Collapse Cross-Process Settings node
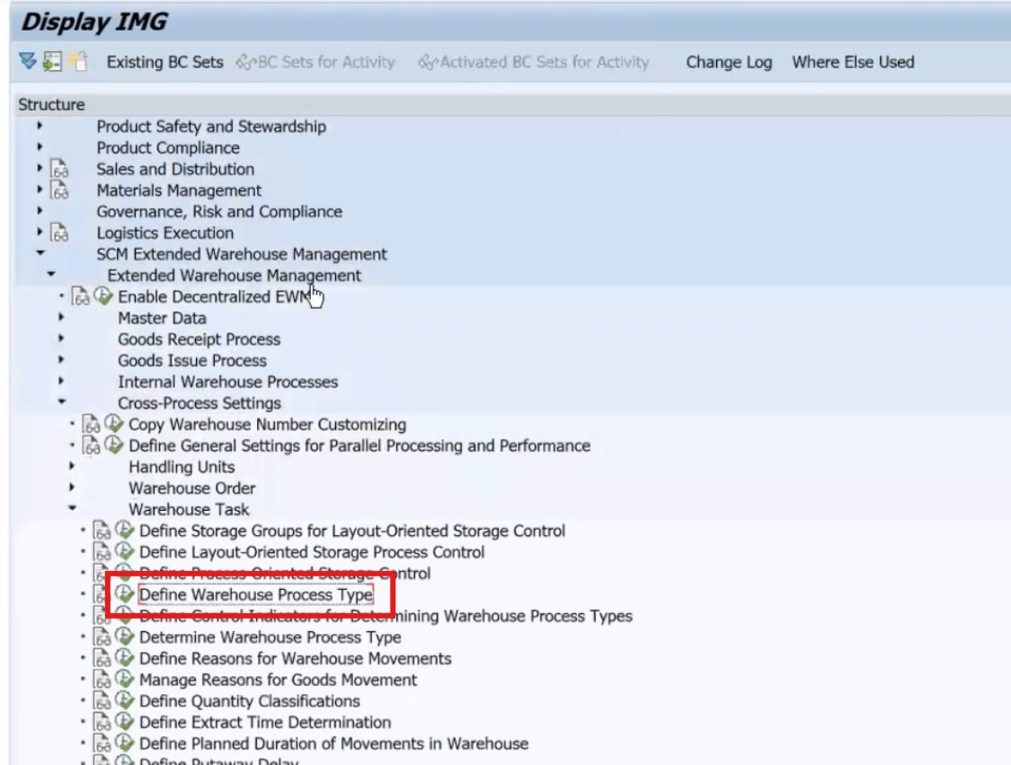Viewport: 1011px width, 765px height. (x=62, y=401)
